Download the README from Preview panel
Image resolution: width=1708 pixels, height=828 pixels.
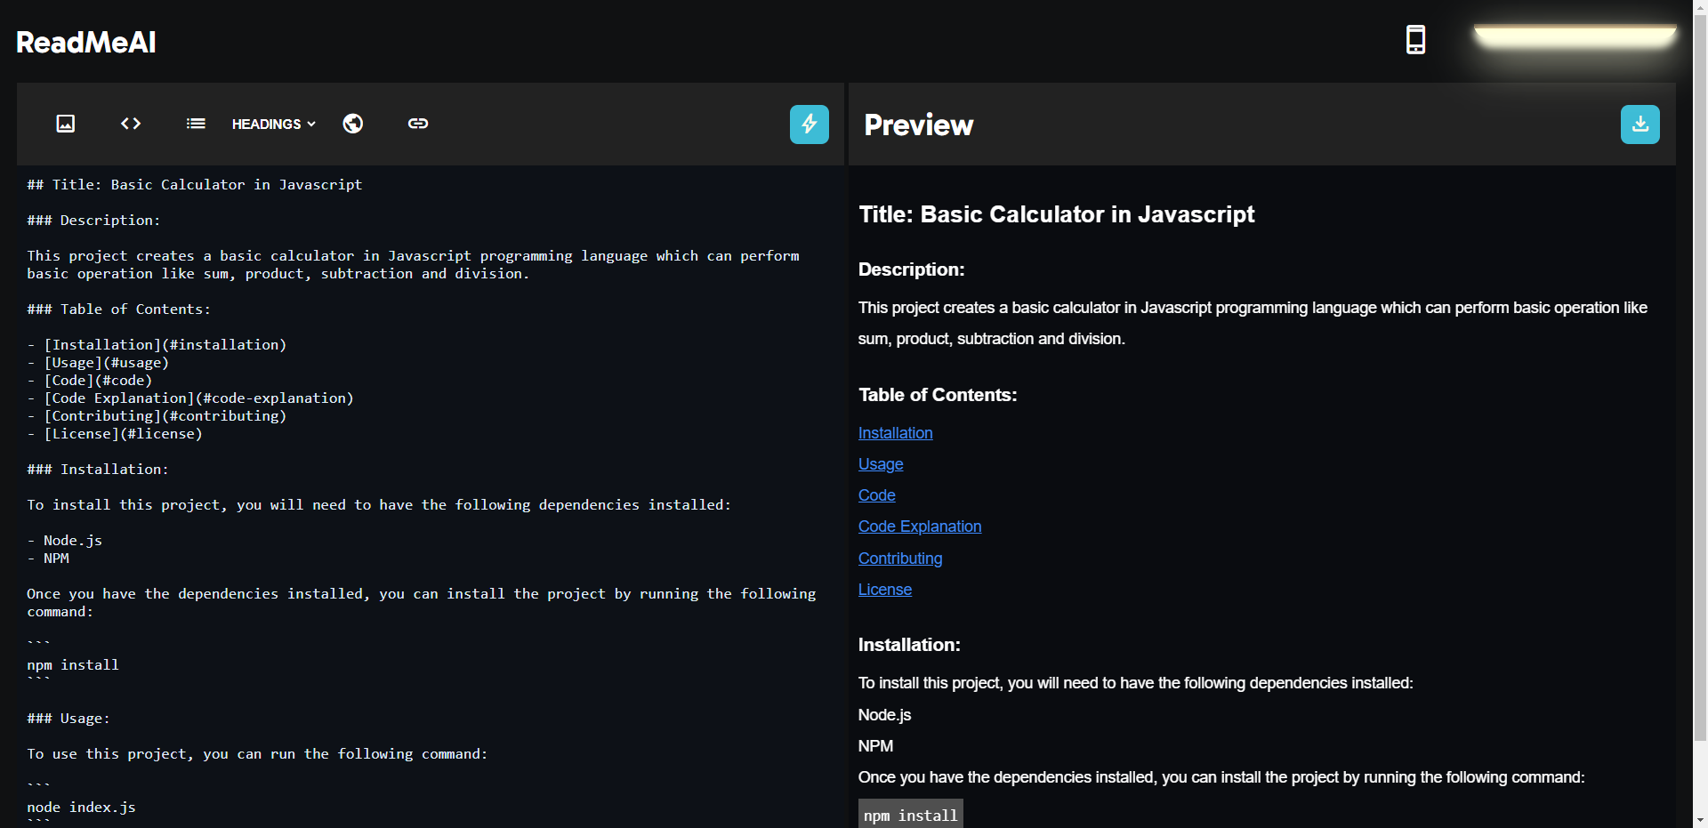click(x=1640, y=125)
